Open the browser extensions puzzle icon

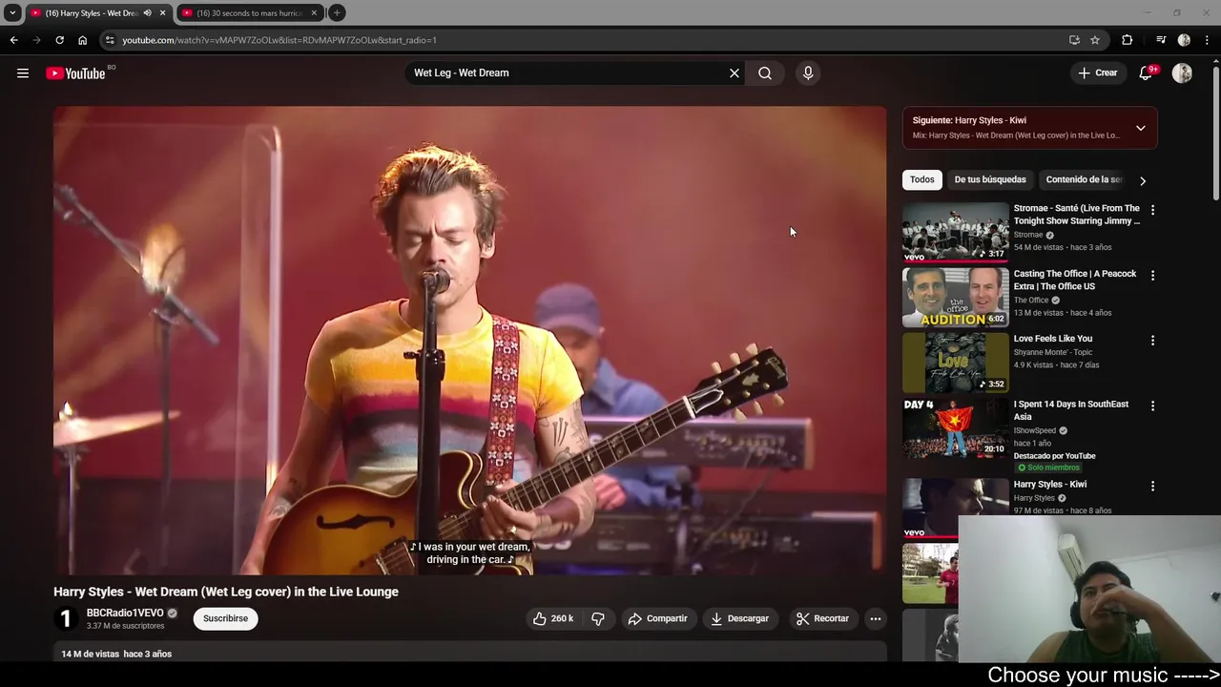pyautogui.click(x=1128, y=40)
